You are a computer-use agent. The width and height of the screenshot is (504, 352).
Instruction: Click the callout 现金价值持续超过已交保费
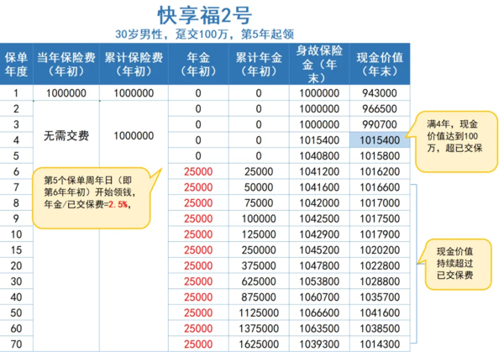coord(458,264)
